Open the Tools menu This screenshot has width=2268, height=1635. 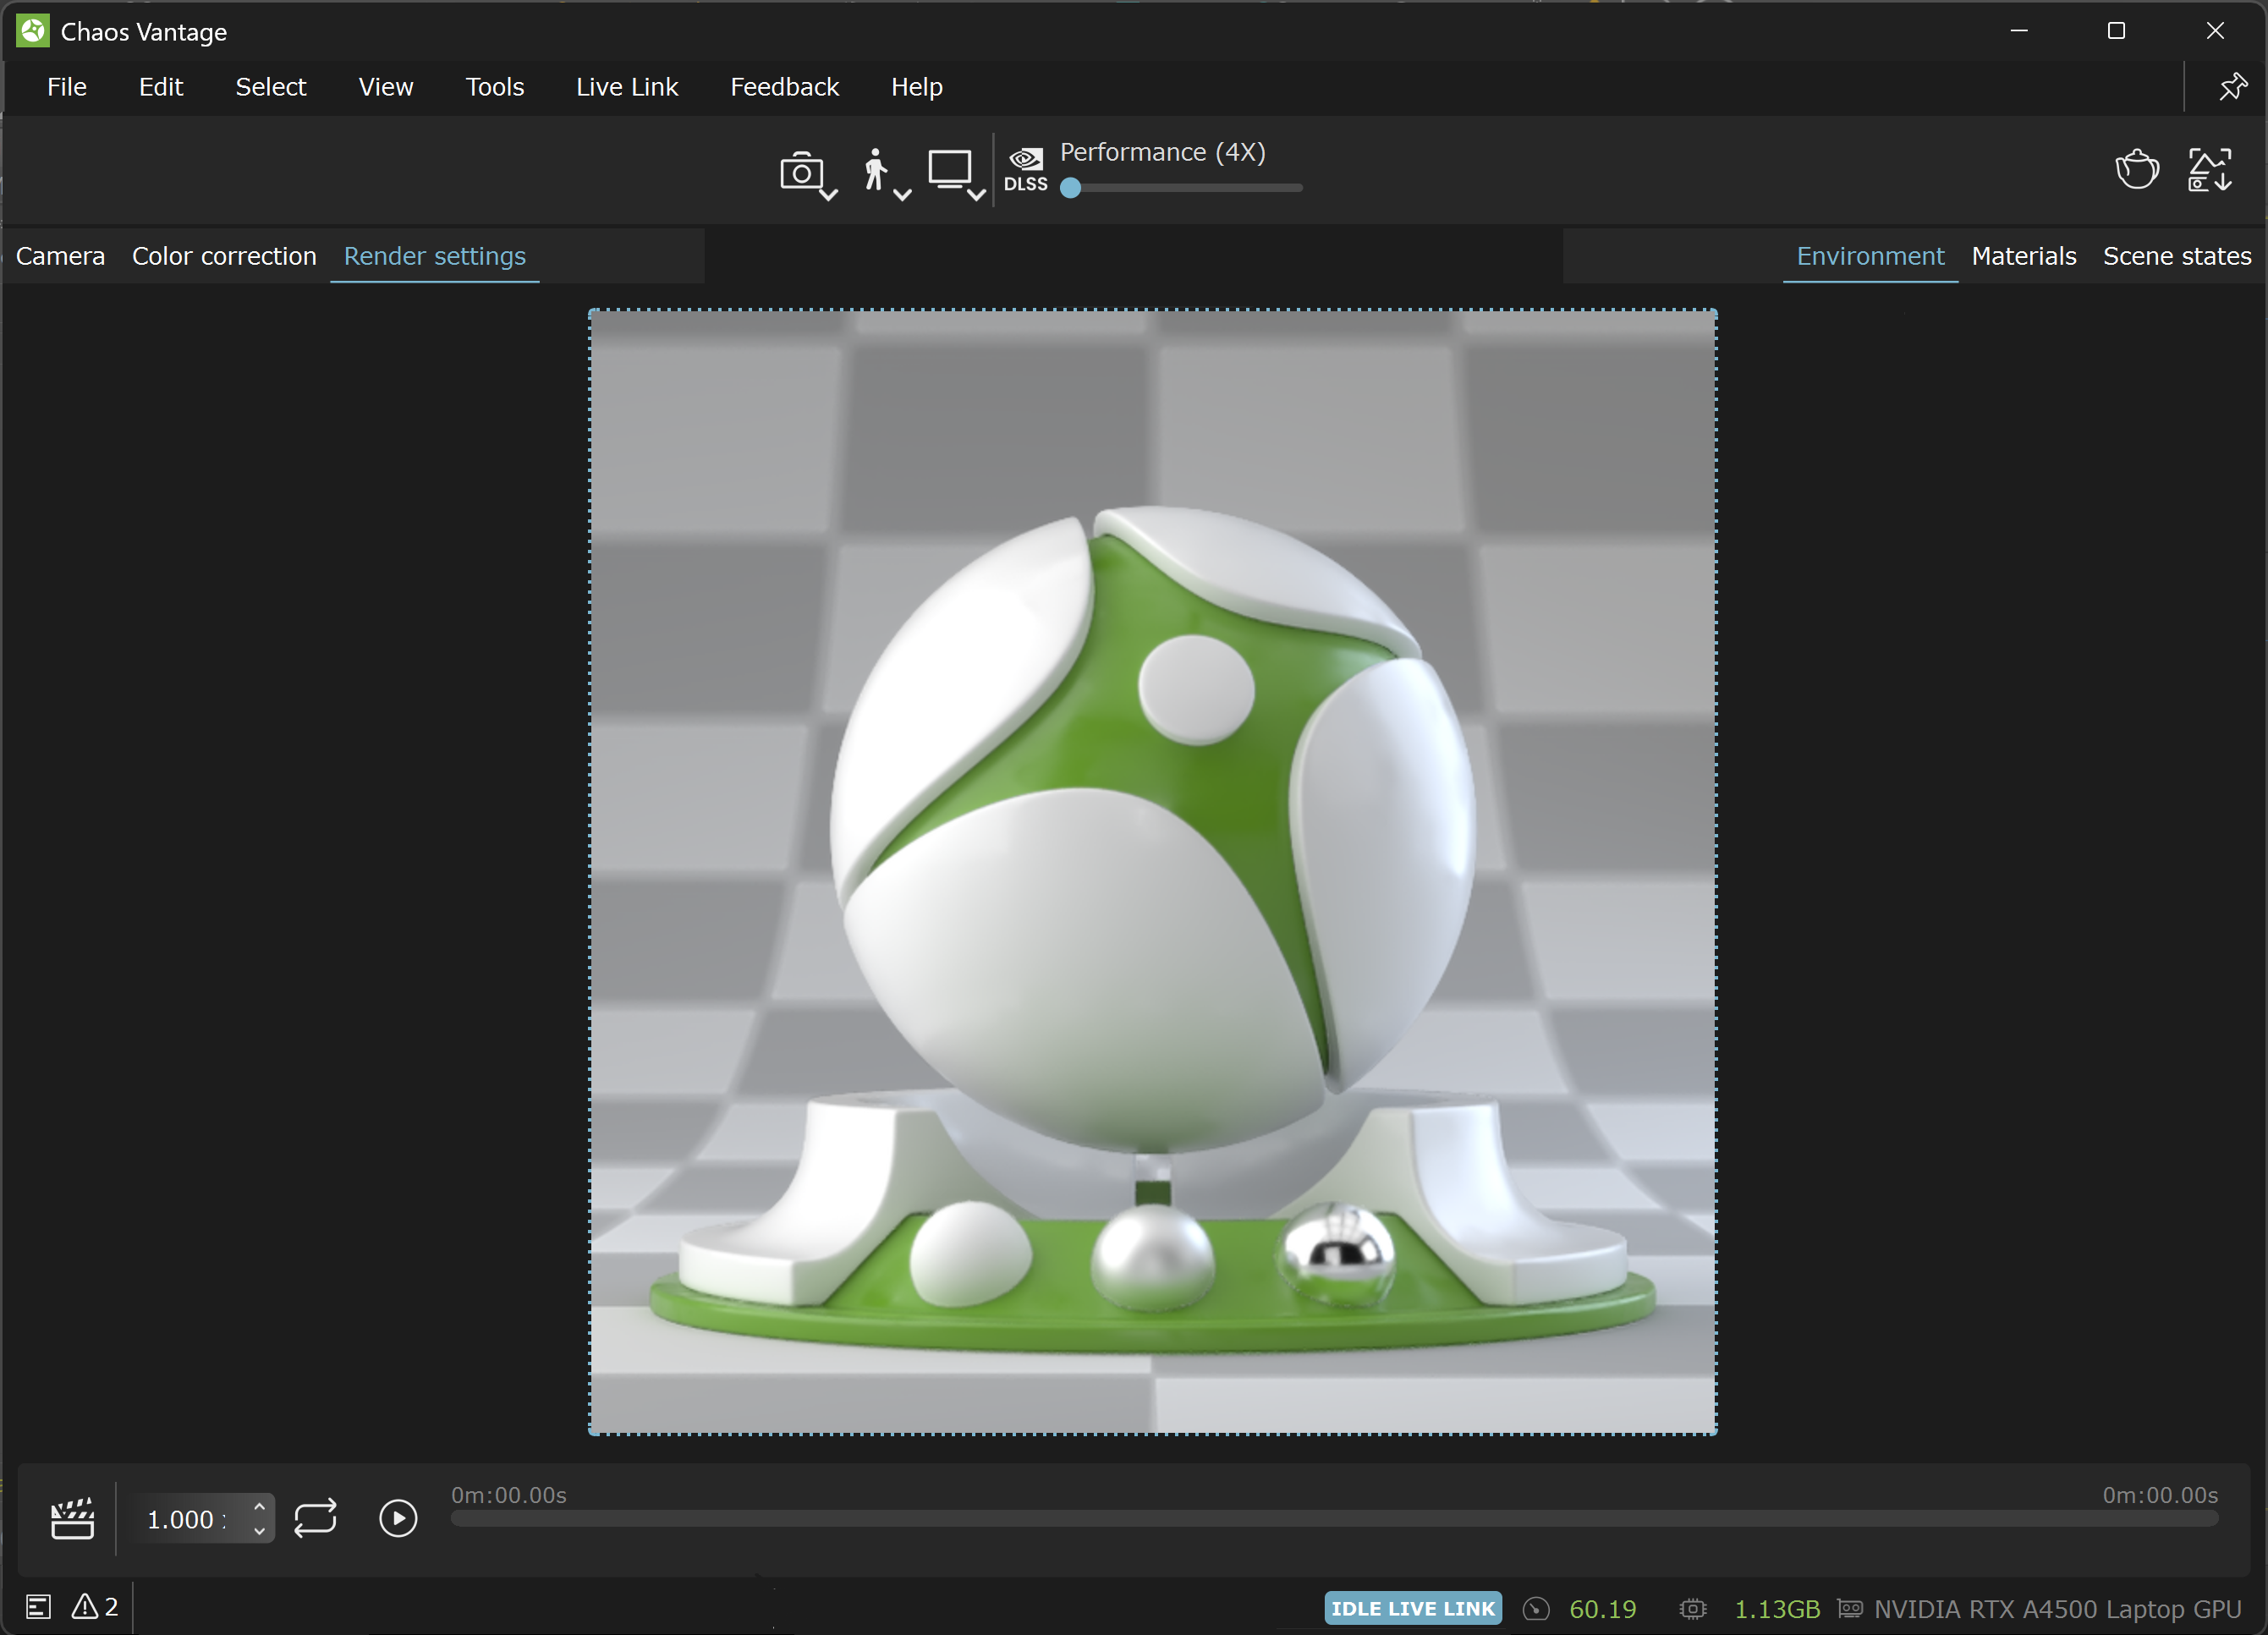pyautogui.click(x=495, y=87)
